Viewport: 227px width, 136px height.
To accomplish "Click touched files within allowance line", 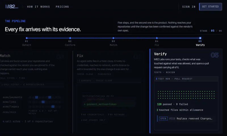I will (x=181, y=110).
